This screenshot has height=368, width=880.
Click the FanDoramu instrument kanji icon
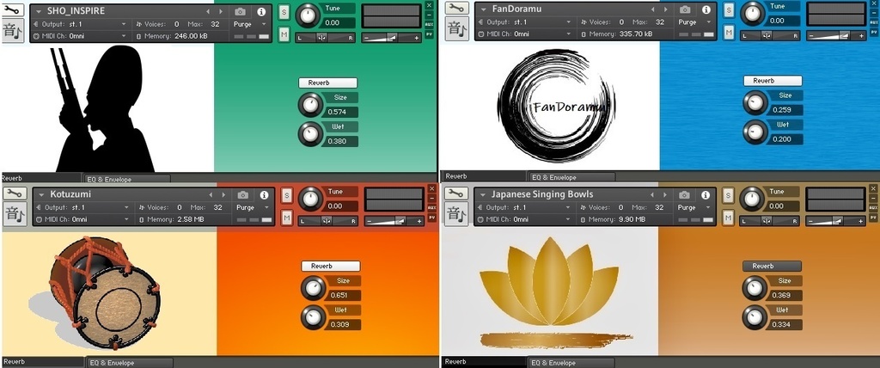point(457,28)
